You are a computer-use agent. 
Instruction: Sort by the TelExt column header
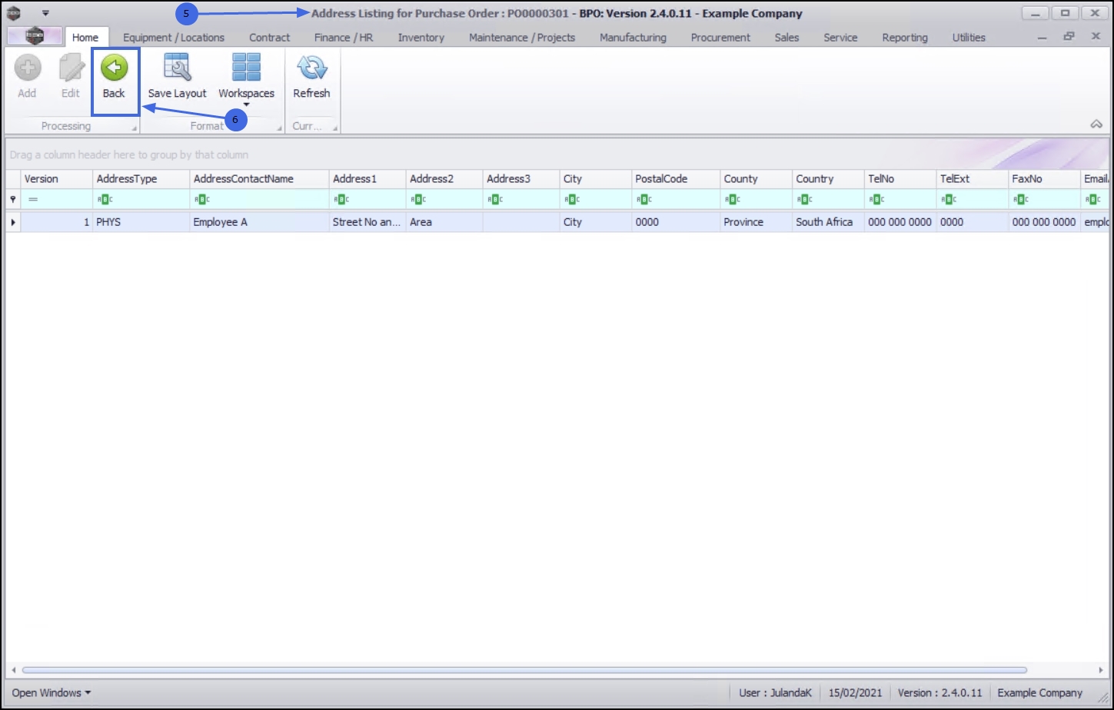tap(973, 179)
